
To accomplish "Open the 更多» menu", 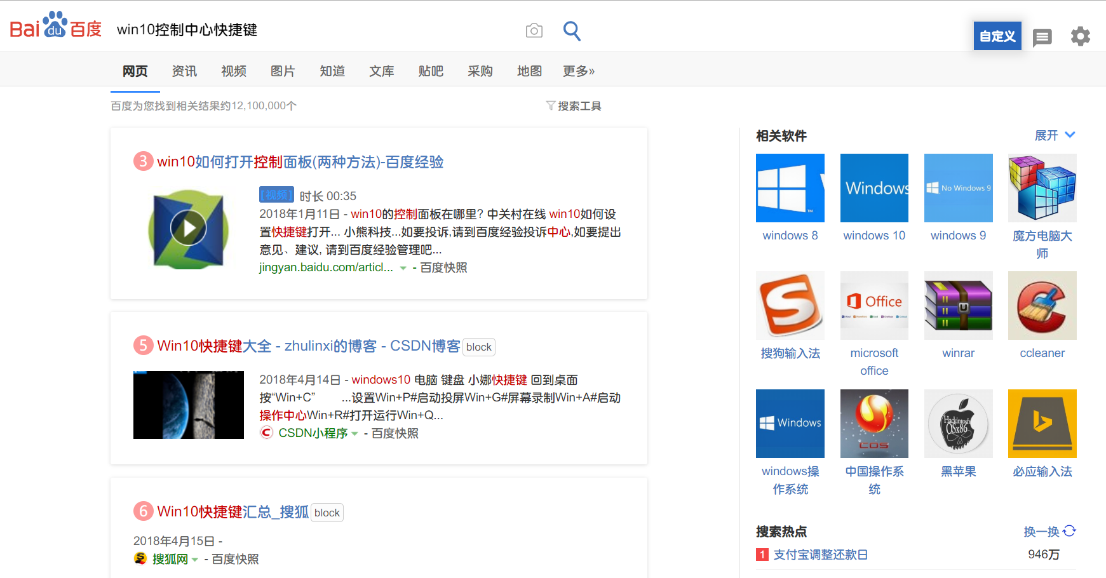I will 578,71.
